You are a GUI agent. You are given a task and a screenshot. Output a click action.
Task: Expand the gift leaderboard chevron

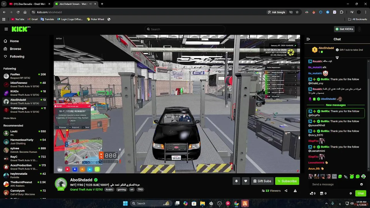click(337, 58)
